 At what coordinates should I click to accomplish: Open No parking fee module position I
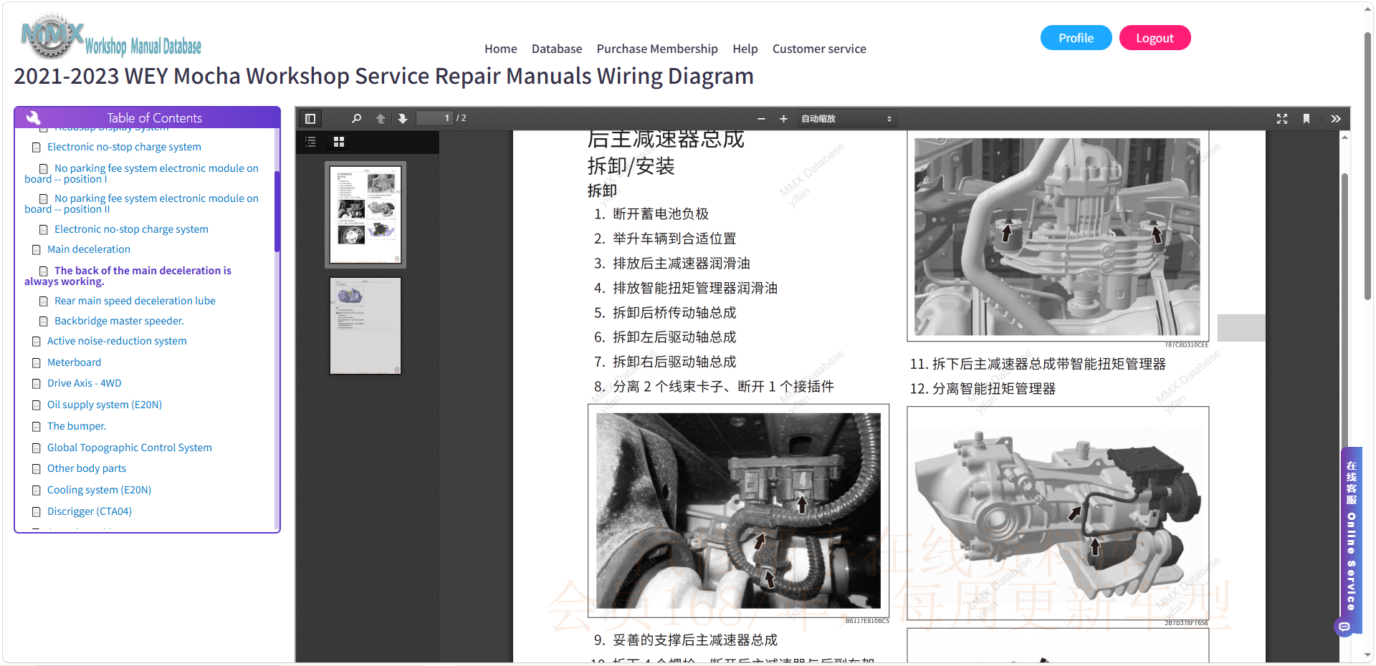141,173
